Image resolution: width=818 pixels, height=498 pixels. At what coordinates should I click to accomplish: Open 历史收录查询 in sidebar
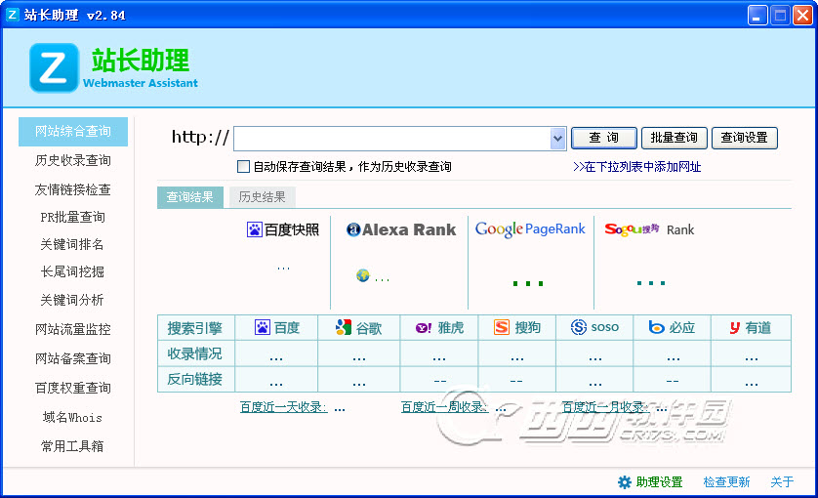coord(73,161)
